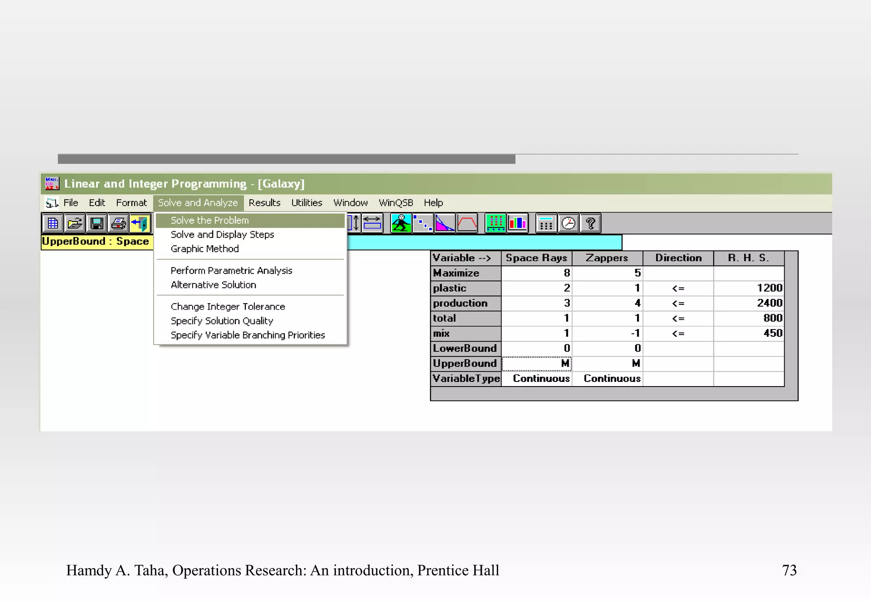Screen dimensions: 871x603
Task: Click the plastic constraint direction cell
Action: tap(678, 288)
